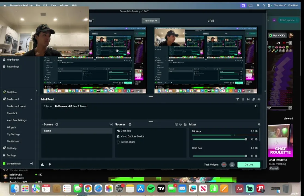Open Chat Box audio settings gear

click(x=256, y=156)
